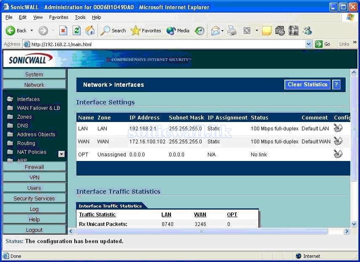360x262 pixels.
Task: Click the Mail envelope icon
Action: [x=215, y=31]
